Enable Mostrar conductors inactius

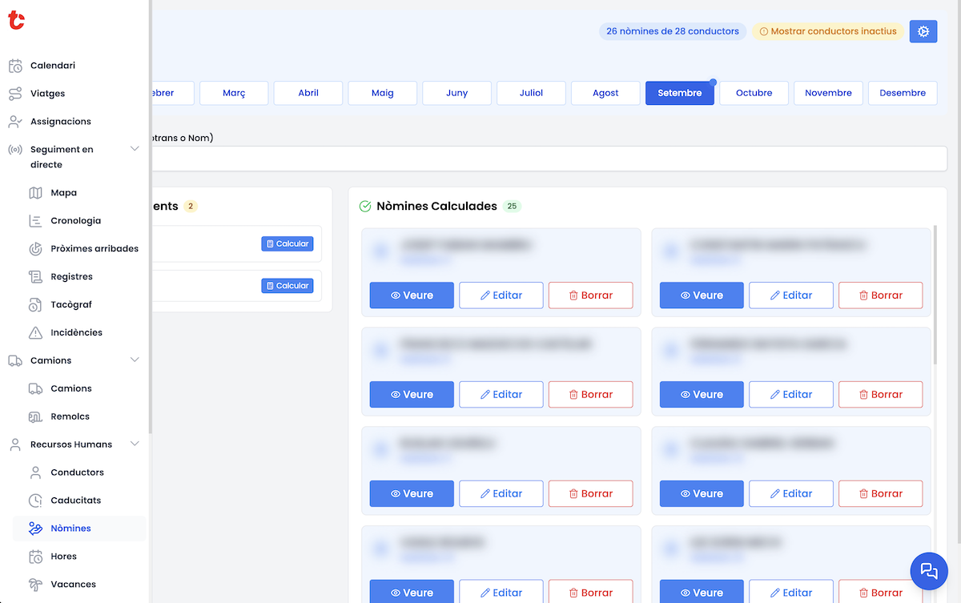[x=828, y=31]
